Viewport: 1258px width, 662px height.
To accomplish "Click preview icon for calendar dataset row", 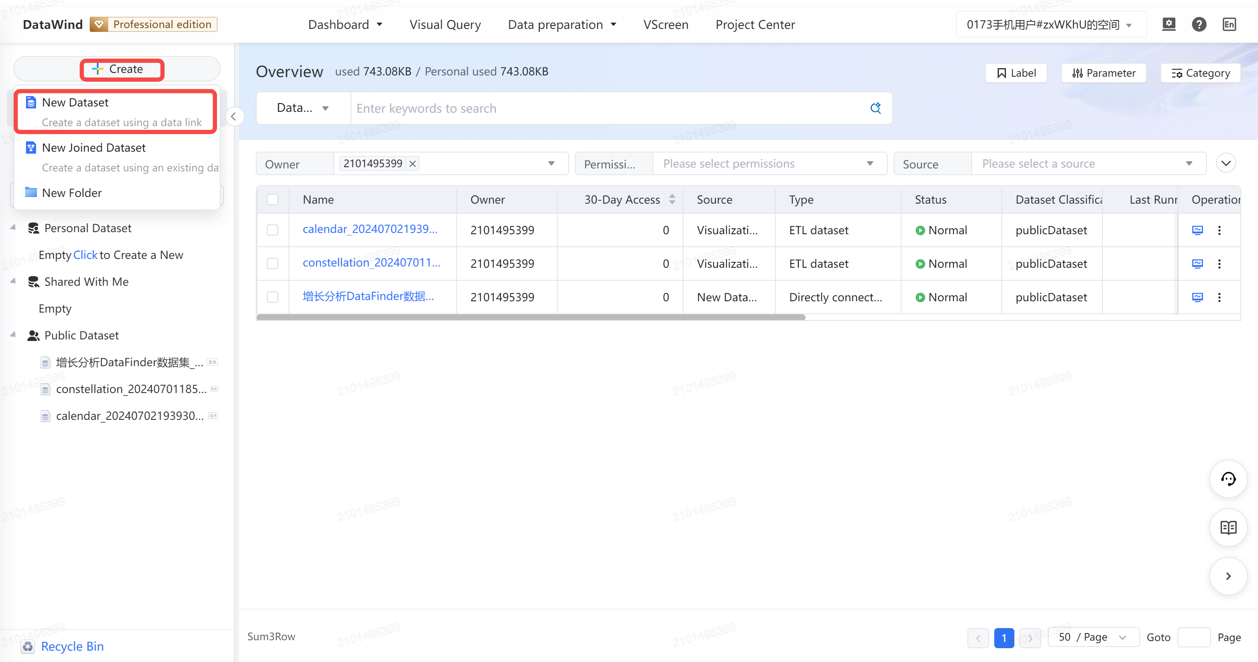I will click(1197, 230).
